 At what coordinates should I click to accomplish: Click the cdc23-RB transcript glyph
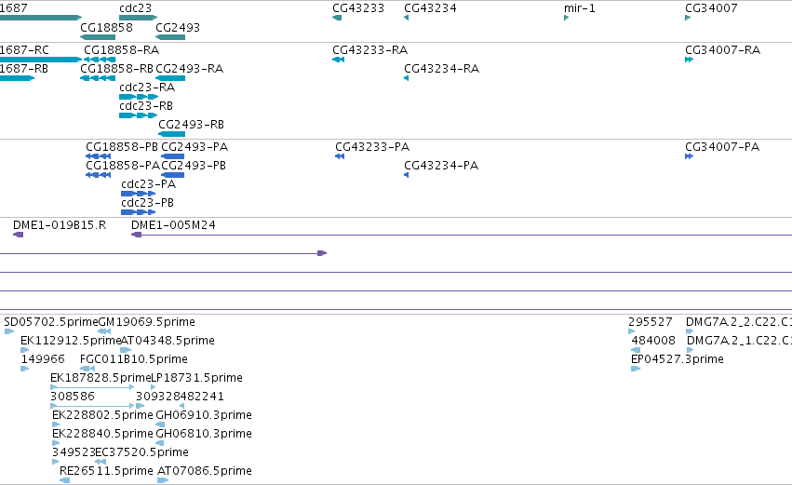click(x=139, y=115)
